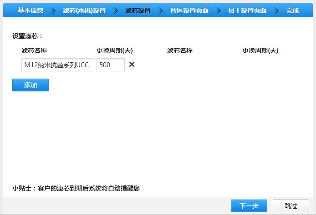
Task: Click the 设置滤芯 section label
Action: pos(27,36)
